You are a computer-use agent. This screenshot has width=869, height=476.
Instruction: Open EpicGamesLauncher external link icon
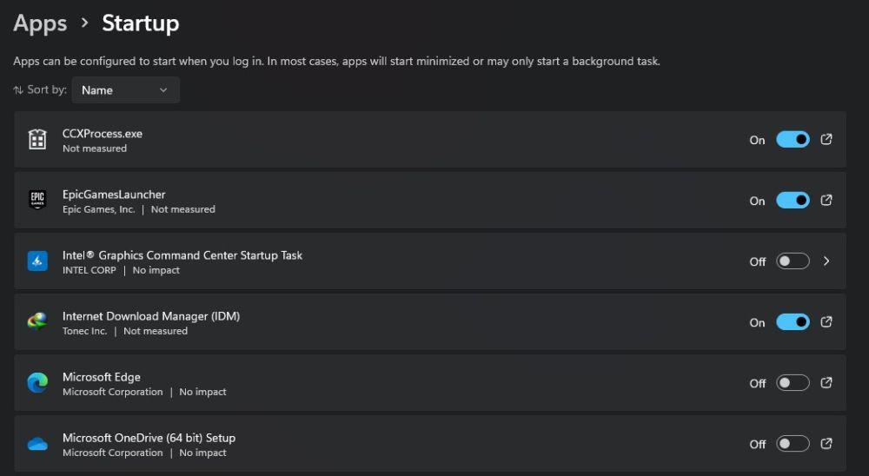point(826,200)
